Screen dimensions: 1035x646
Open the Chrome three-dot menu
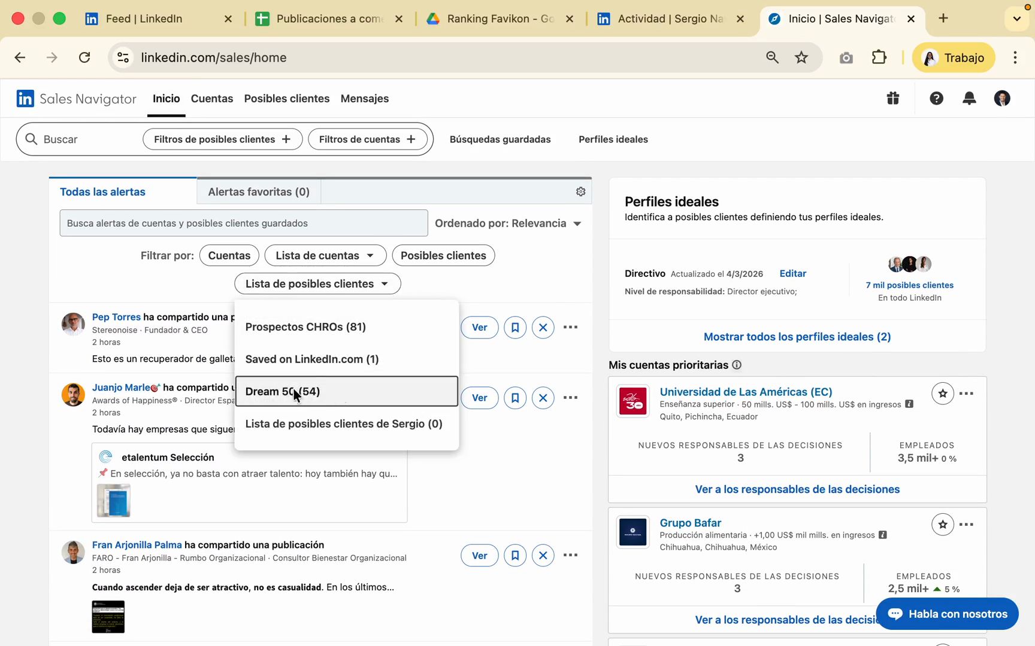point(1015,57)
